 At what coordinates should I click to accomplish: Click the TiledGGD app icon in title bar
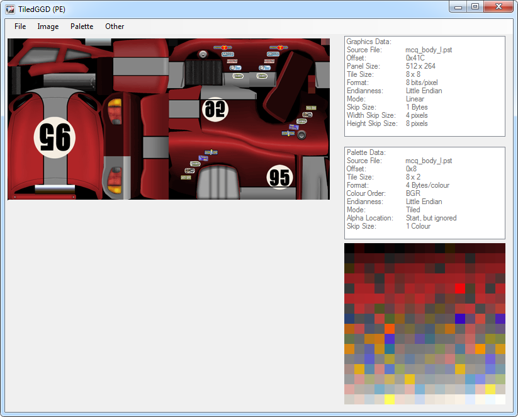(x=10, y=8)
